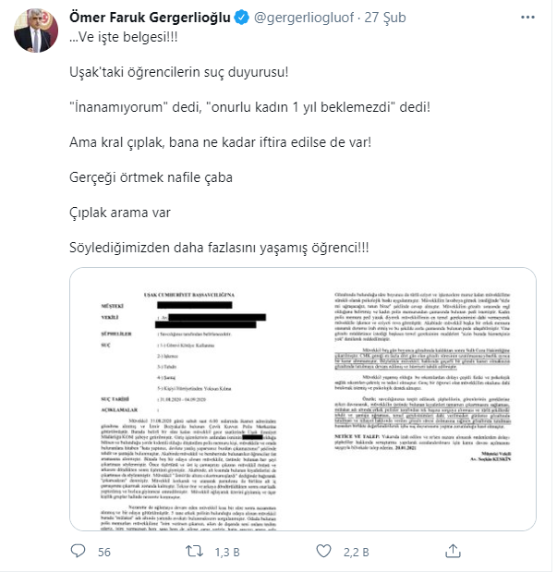Open the @gergerliogluof handle link
Image resolution: width=557 pixels, height=572 pixels.
click(302, 18)
